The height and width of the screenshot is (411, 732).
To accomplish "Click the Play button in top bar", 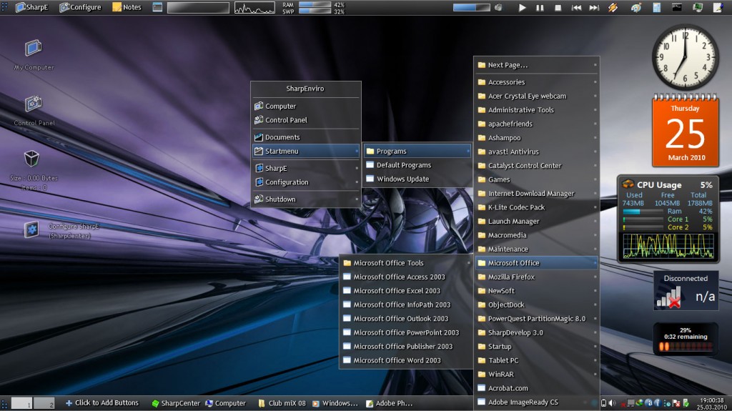I will click(x=522, y=7).
